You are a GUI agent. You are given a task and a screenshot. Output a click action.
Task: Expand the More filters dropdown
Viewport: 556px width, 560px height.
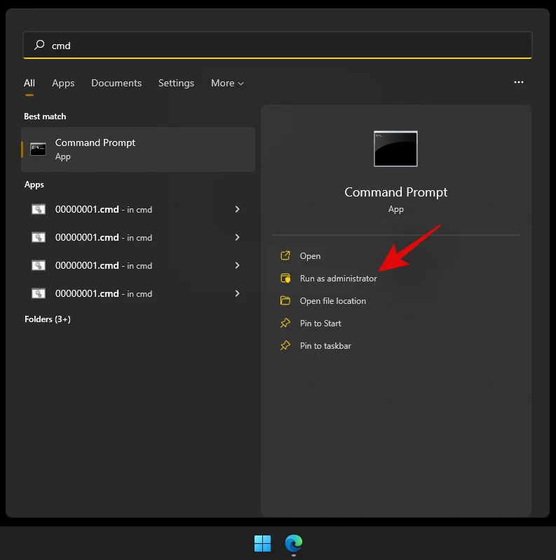click(x=227, y=84)
